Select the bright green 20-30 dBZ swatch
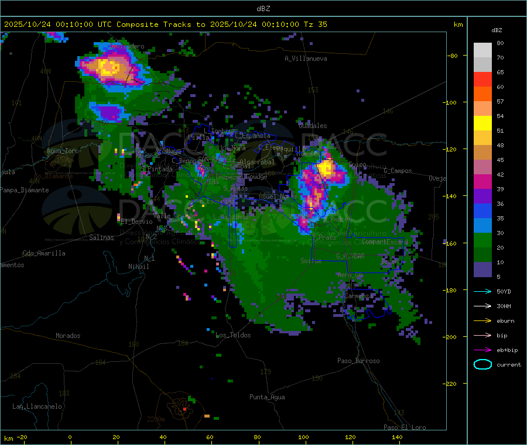The height and width of the screenshot is (445, 527). (482, 240)
